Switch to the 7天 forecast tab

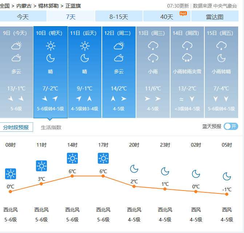[71, 16]
